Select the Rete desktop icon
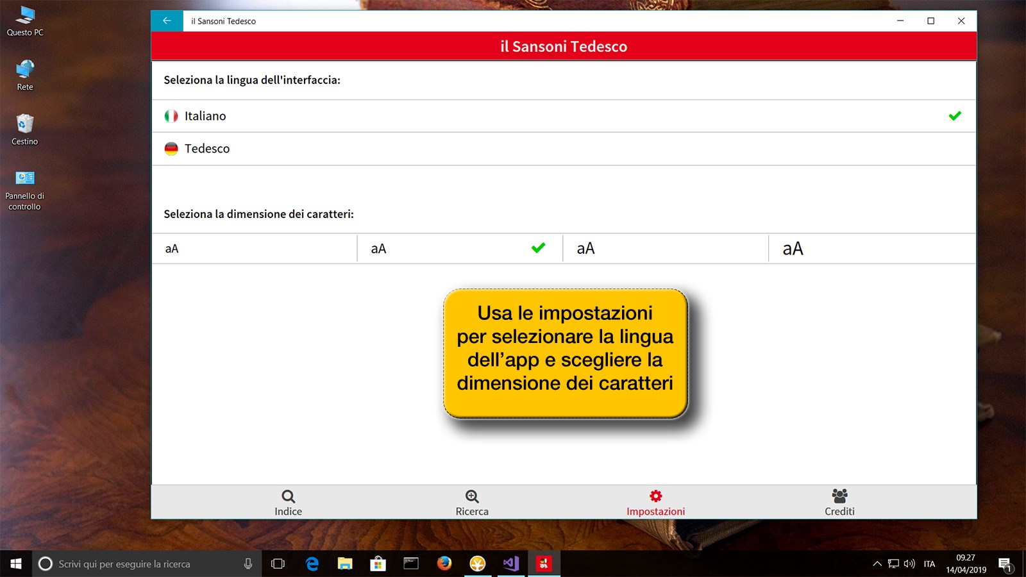1026x577 pixels. pos(25,76)
